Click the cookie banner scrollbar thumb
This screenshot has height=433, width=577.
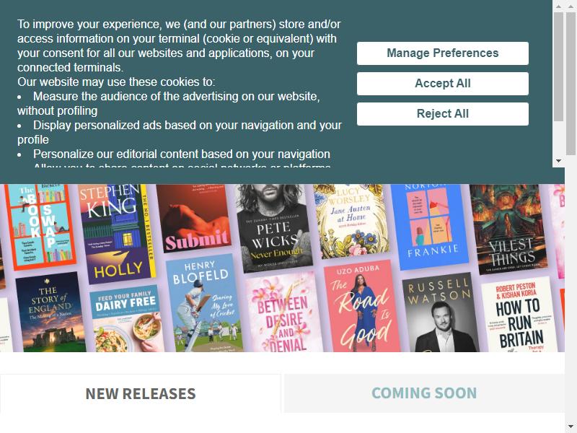pos(558,66)
